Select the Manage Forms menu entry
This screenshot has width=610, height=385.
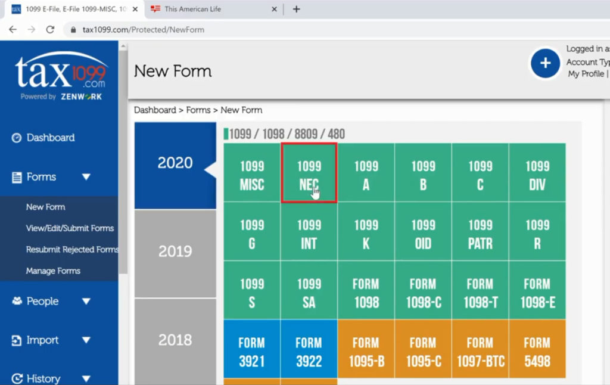(54, 271)
